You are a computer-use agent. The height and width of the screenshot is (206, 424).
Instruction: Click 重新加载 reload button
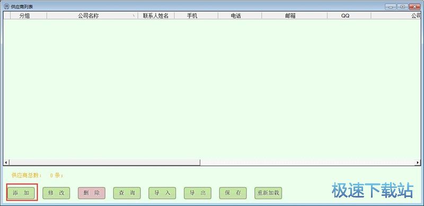click(268, 193)
